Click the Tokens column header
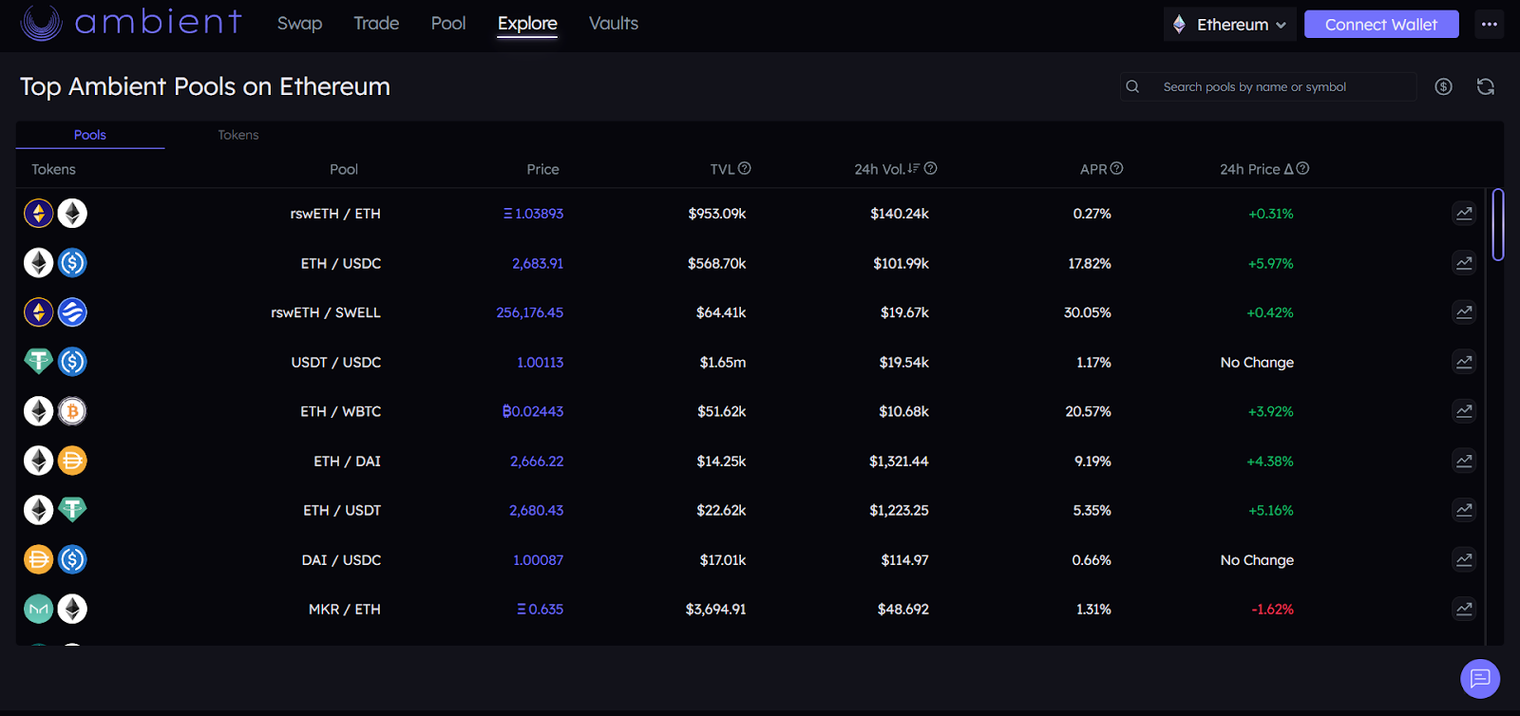1520x716 pixels. 53,169
